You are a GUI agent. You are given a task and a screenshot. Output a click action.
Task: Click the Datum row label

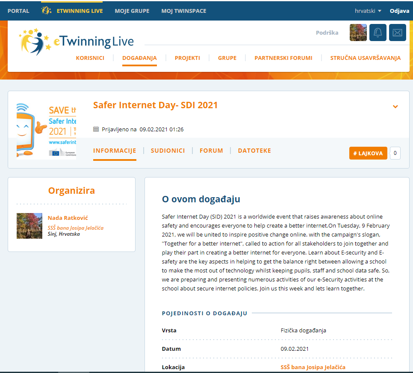pyautogui.click(x=171, y=349)
